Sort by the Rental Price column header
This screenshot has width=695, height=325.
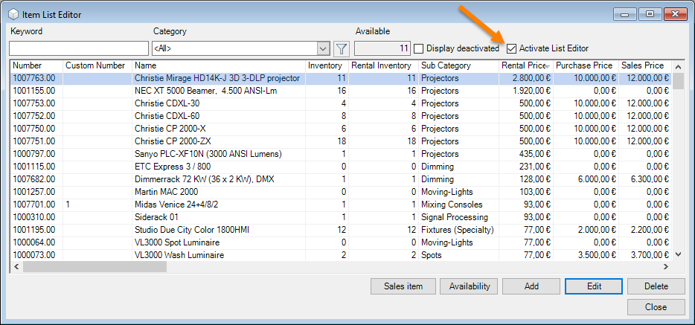click(x=525, y=65)
